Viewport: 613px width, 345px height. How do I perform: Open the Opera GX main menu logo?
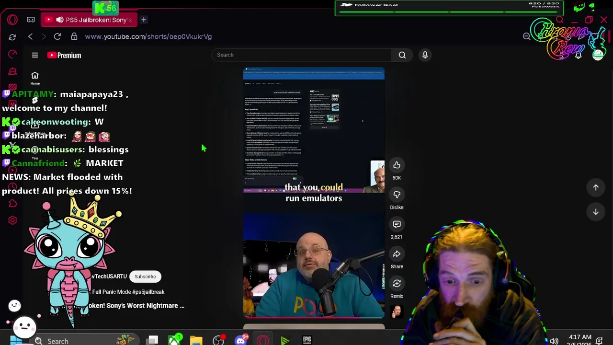tap(12, 20)
